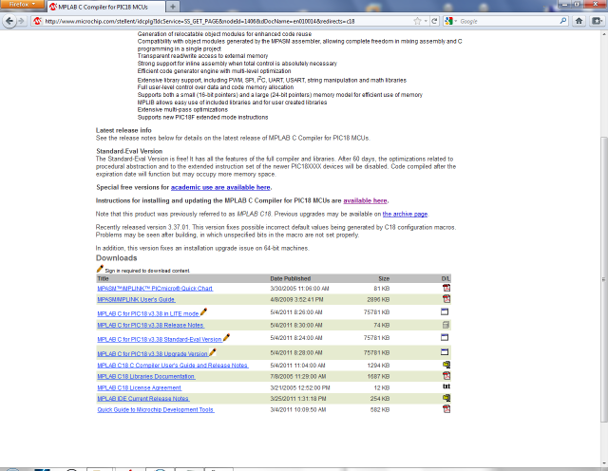Download LITE mode installer window icon

click(445, 311)
